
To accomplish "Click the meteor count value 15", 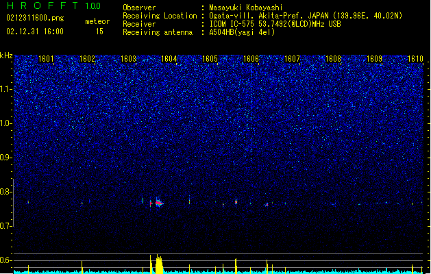I will point(99,32).
